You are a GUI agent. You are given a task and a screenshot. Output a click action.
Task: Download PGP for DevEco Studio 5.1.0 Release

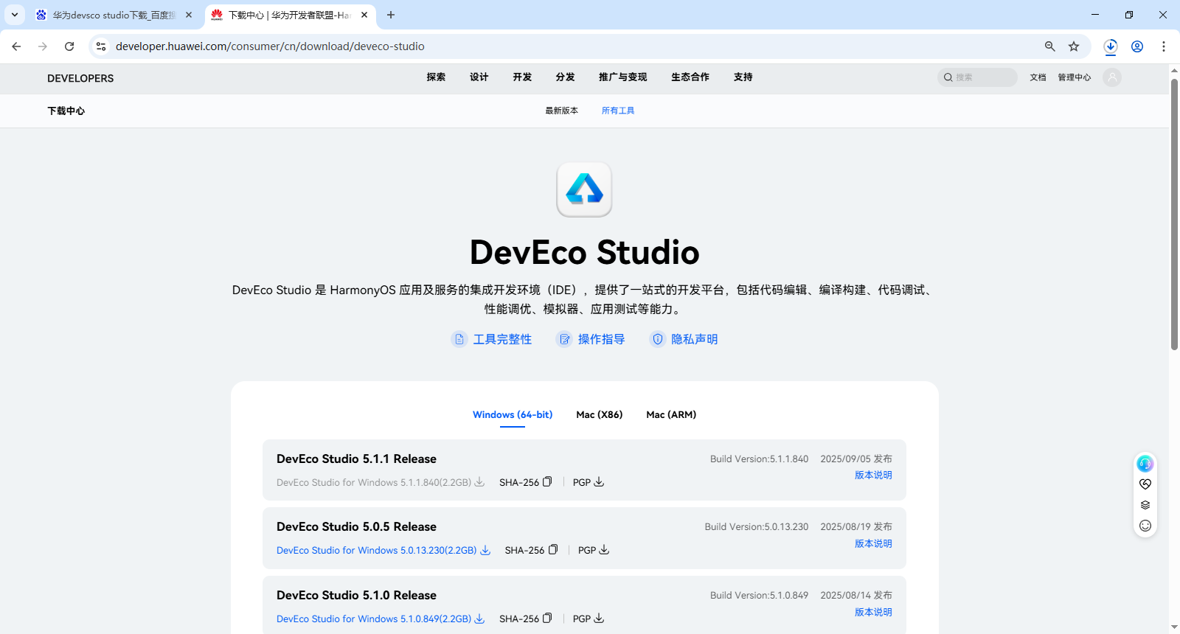coord(599,619)
